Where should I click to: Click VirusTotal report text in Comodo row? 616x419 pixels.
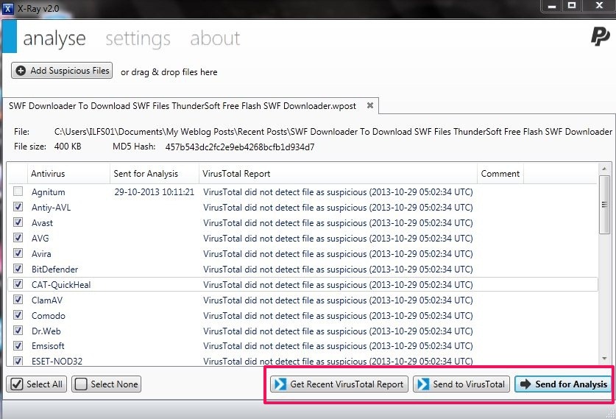click(x=338, y=316)
